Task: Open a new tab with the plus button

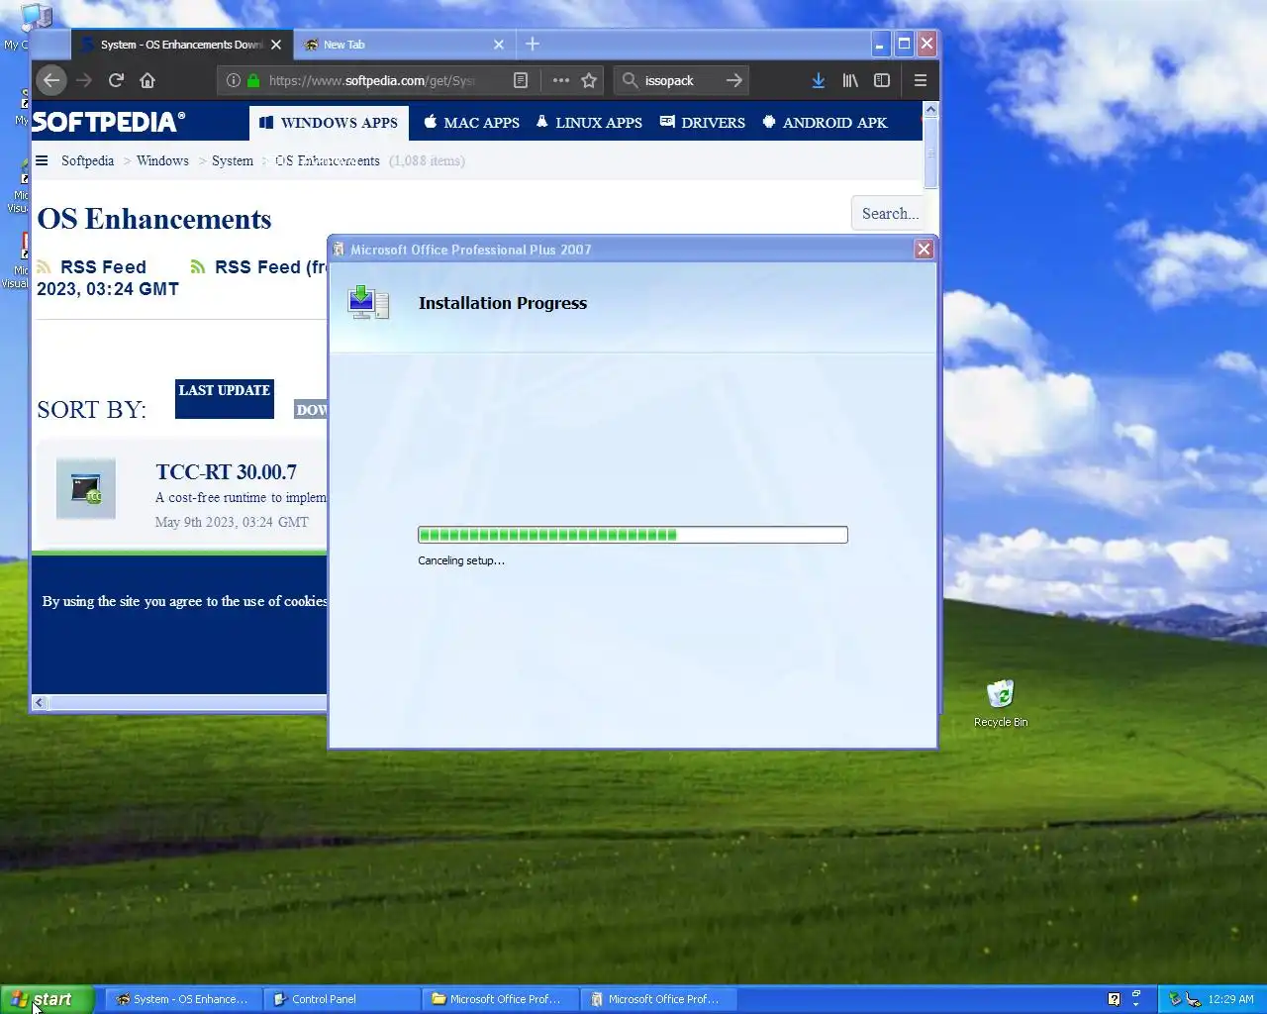Action: (x=533, y=44)
